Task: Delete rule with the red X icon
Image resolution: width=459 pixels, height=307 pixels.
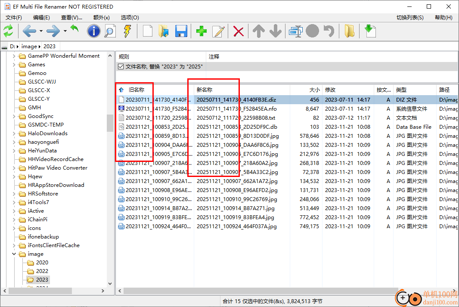Action: click(x=239, y=31)
